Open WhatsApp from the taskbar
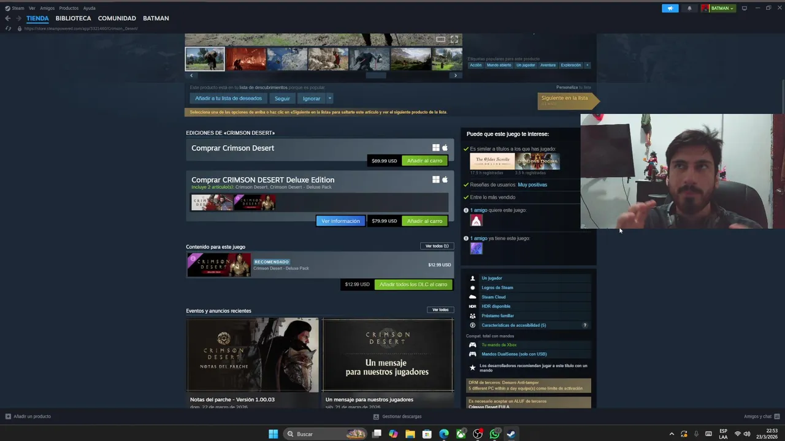This screenshot has height=441, width=785. [494, 434]
